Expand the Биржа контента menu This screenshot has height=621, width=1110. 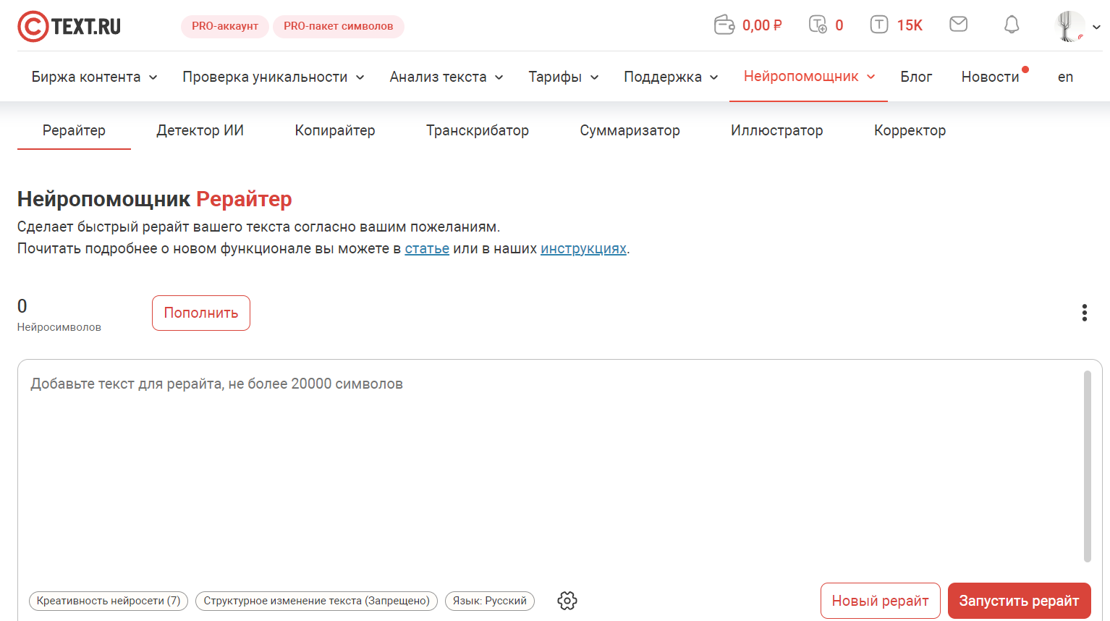(x=94, y=77)
